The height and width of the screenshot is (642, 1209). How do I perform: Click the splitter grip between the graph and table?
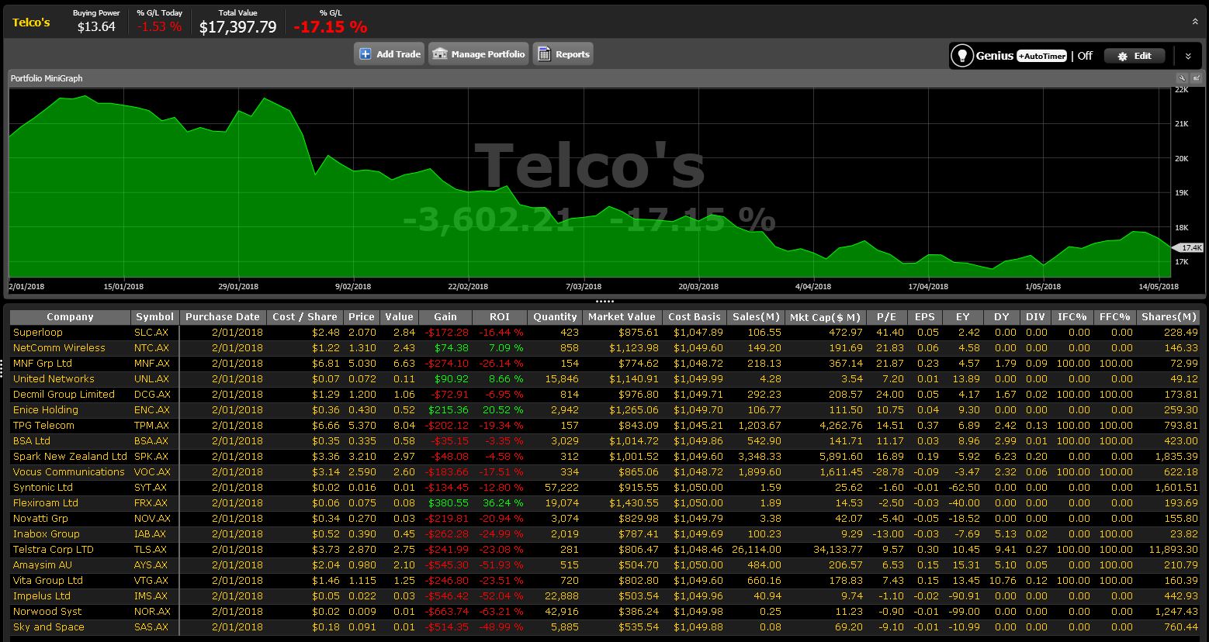point(604,301)
